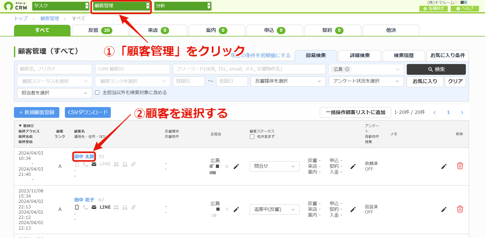
Task: Expand 顧客ステータスを選択 dropdown
Action: point(55,81)
